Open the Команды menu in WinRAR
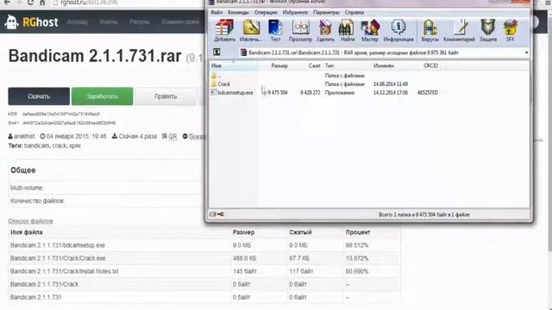552x310 pixels. coord(238,12)
